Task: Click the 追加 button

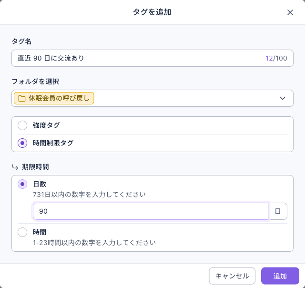Action: [280, 276]
